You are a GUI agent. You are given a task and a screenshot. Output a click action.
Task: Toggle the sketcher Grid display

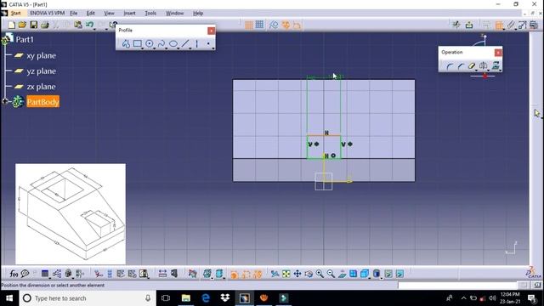point(248,25)
